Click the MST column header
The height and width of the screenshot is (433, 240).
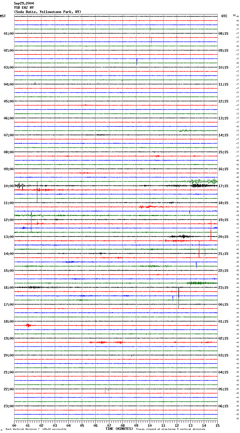tap(3, 16)
